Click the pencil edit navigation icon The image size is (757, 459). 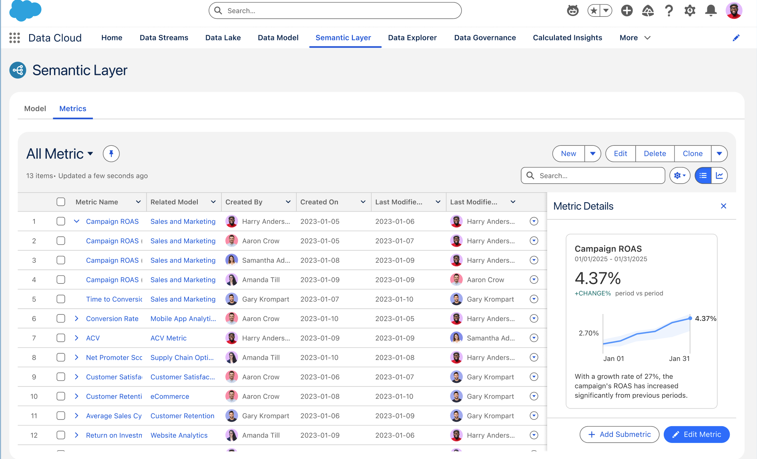tap(736, 38)
